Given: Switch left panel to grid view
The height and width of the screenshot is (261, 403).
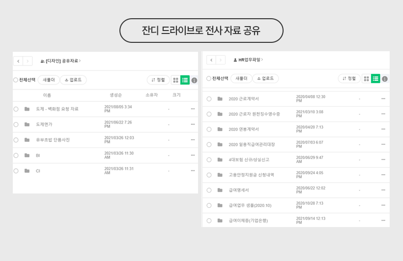Looking at the screenshot, I should (175, 80).
